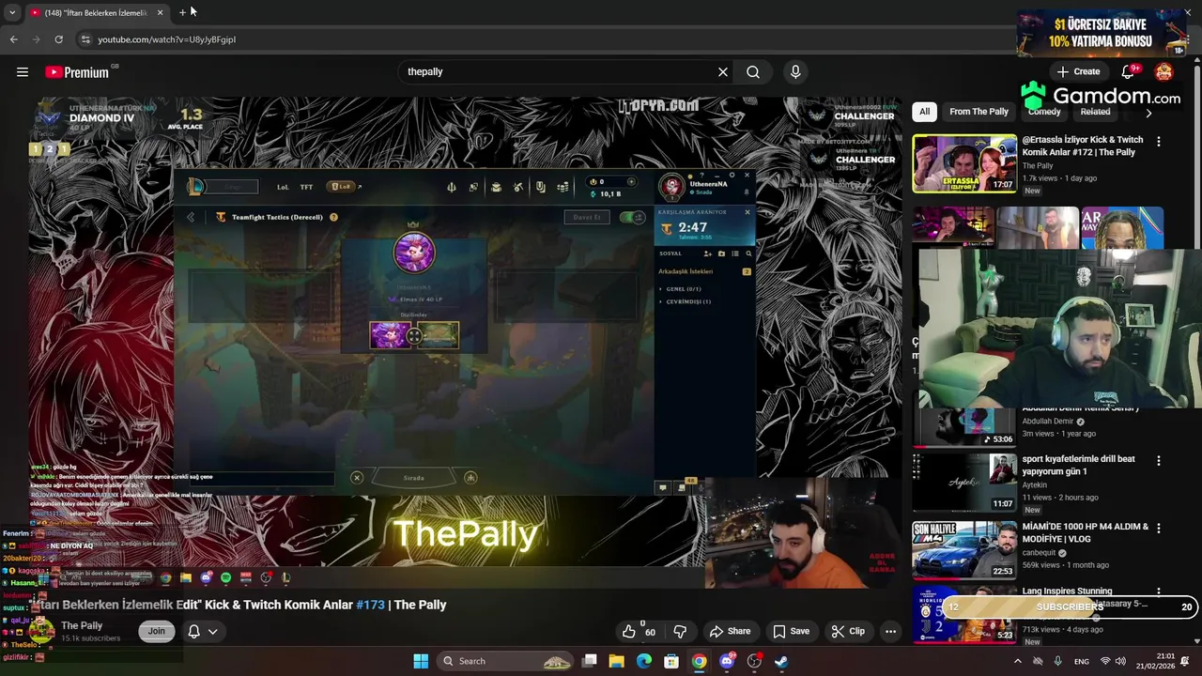The width and height of the screenshot is (1202, 676).
Task: Open the YouTube guide hamburger menu
Action: (x=23, y=71)
